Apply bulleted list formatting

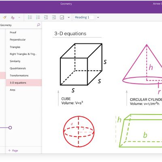coord(30,17)
